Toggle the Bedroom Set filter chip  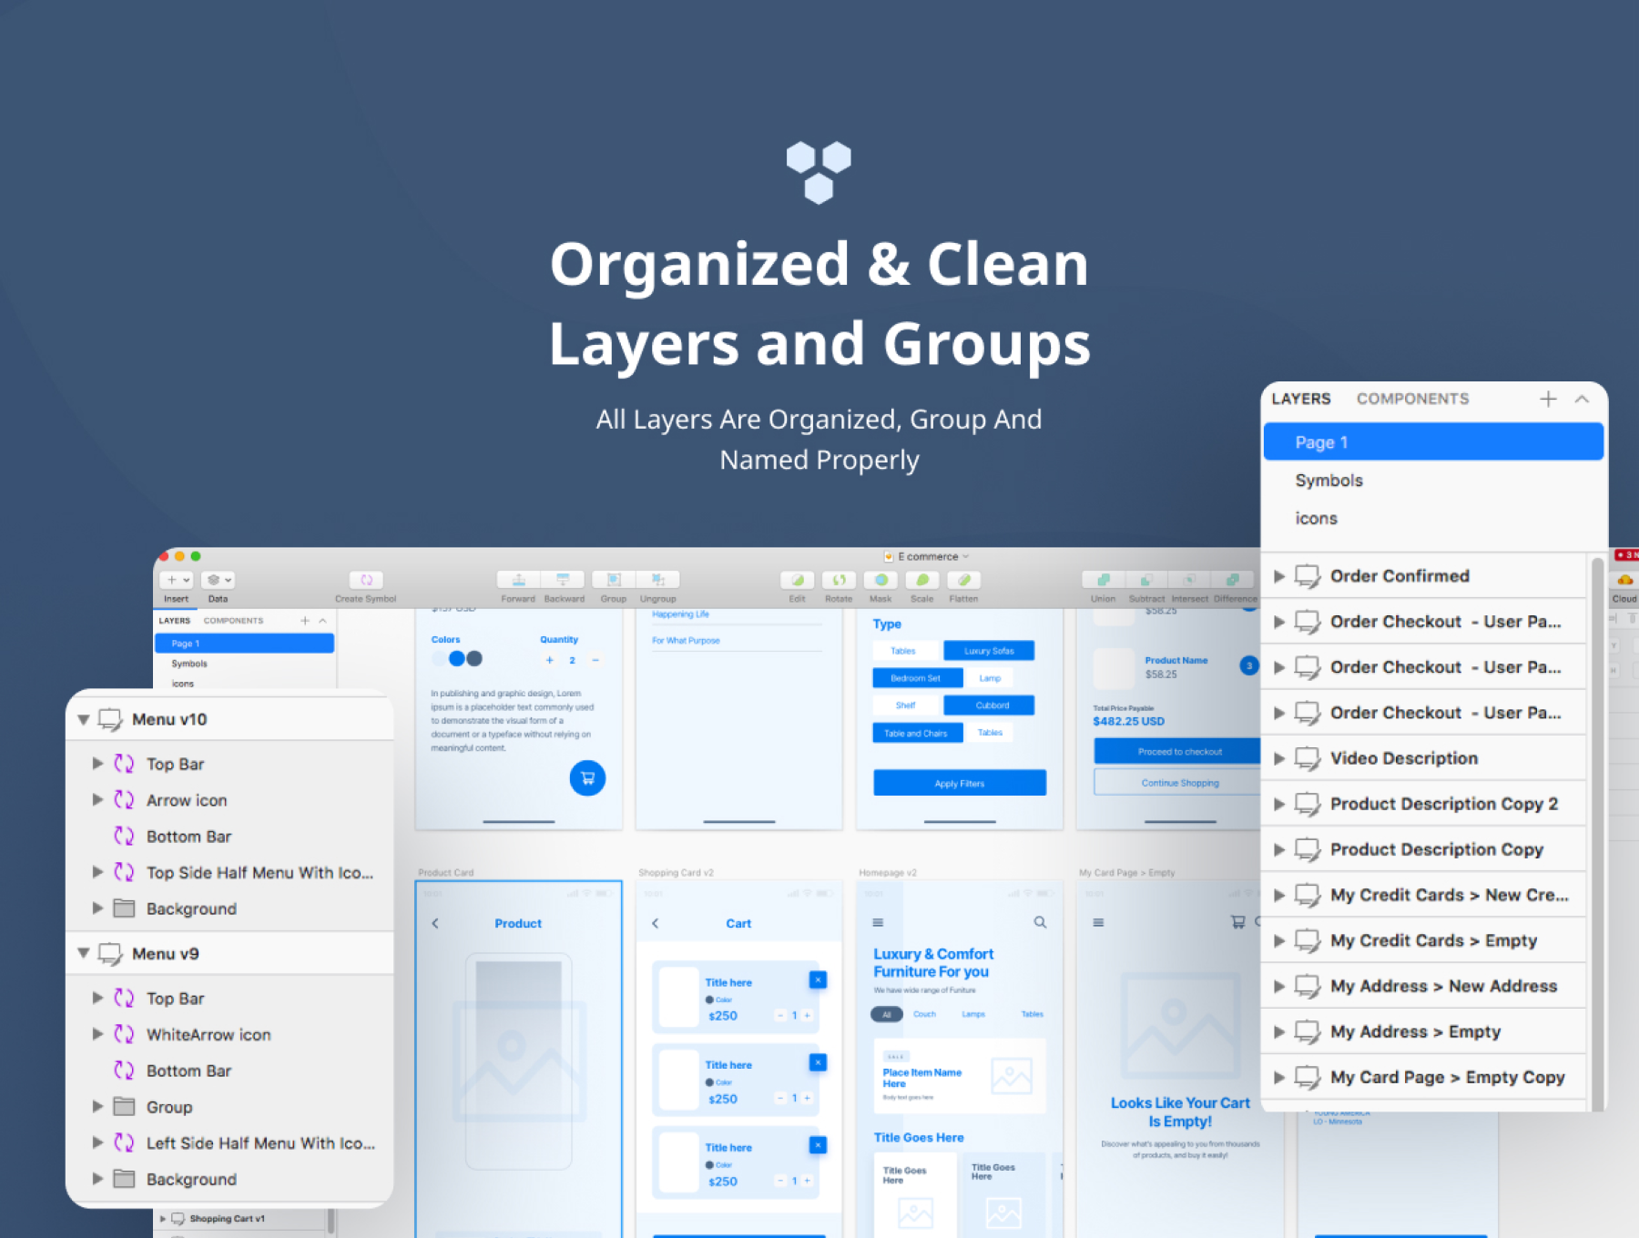(x=916, y=678)
